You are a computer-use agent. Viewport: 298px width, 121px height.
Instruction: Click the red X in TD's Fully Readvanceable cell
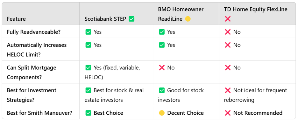[x=228, y=32]
